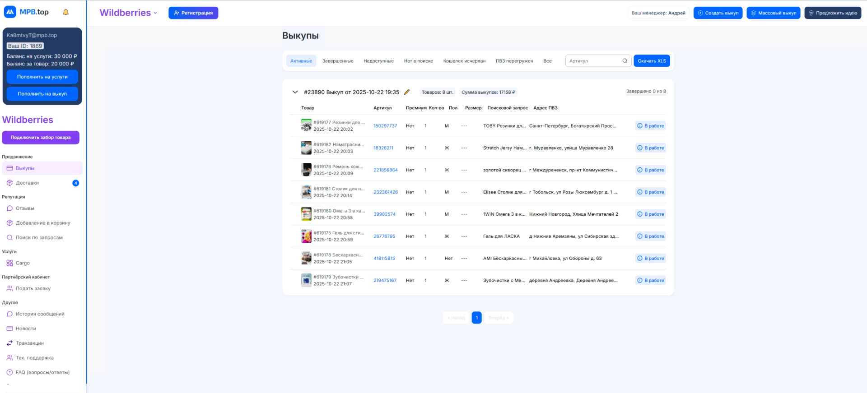Switch to the Недоступные tab

[378, 61]
